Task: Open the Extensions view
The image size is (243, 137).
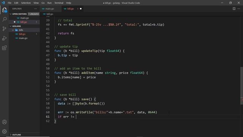Action: click(x=4, y=48)
